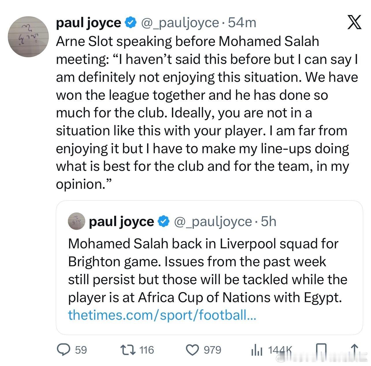Click the paul joyce name in main post
371x366 pixels.
(88, 23)
